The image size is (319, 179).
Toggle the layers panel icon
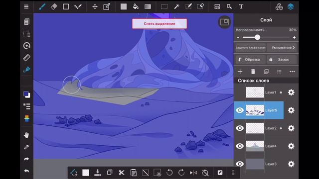pyautogui.click(x=291, y=6)
